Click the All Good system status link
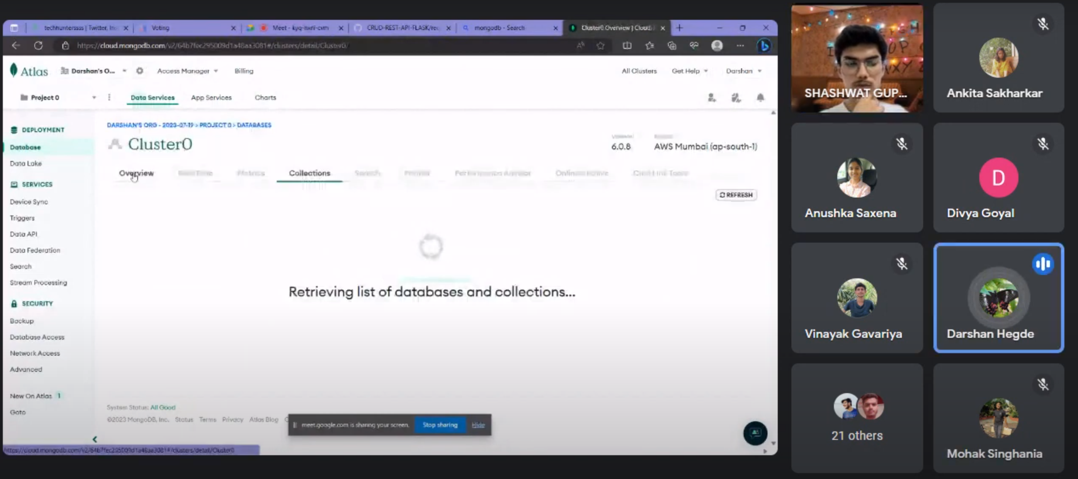The height and width of the screenshot is (479, 1078). [x=163, y=408]
